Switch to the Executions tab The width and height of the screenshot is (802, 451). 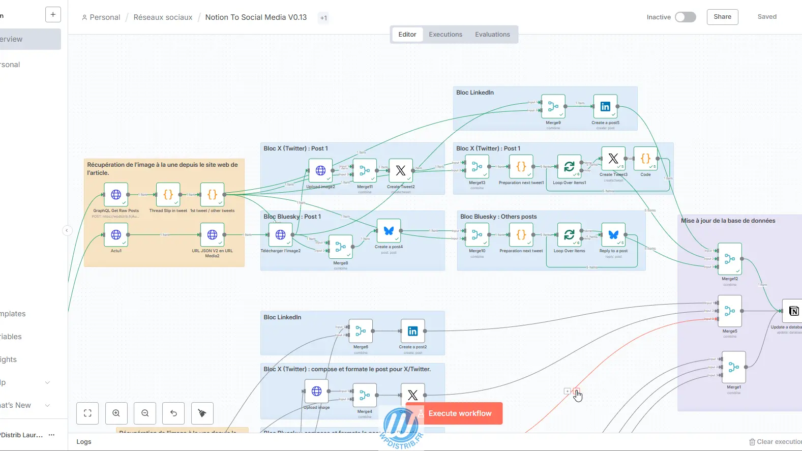click(x=445, y=35)
